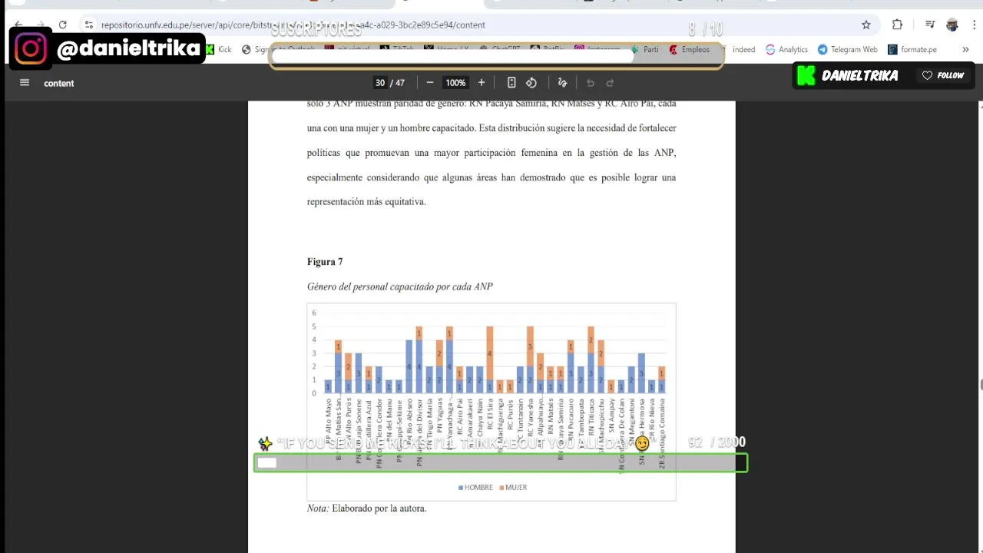Click the bar chart image of Figura 7
983x553 pixels.
point(491,402)
